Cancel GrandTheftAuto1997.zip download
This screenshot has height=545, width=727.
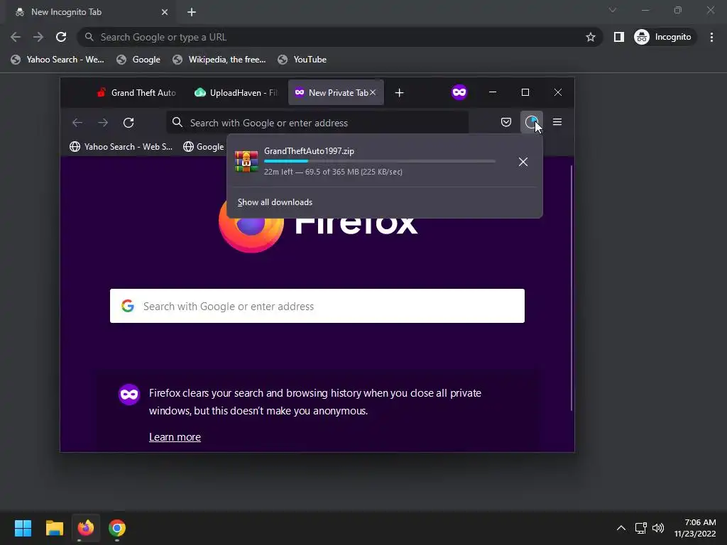point(523,162)
